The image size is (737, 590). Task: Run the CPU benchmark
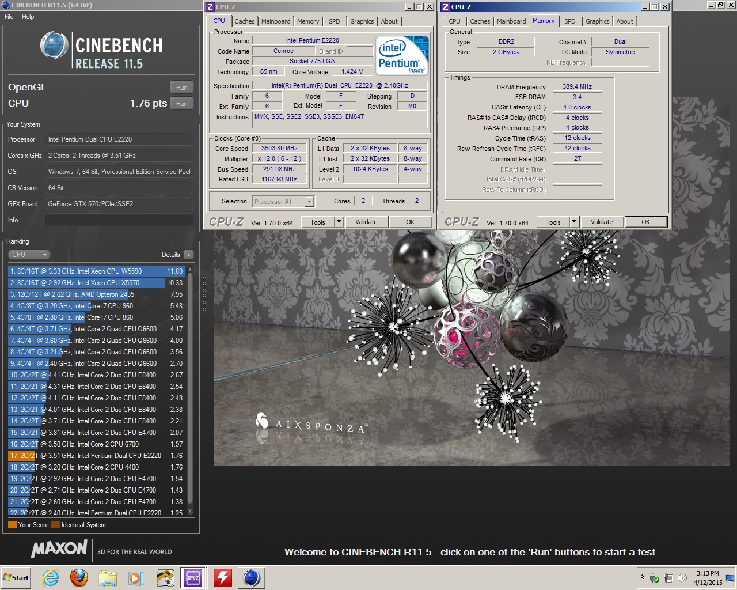tap(181, 104)
